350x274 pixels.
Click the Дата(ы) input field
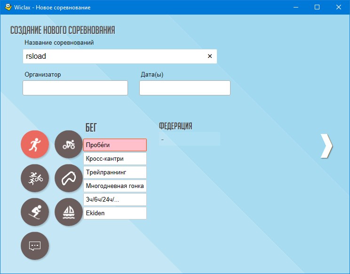[185, 88]
